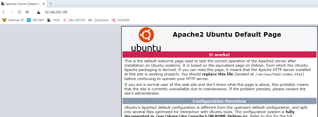Image resolution: width=318 pixels, height=117 pixels.
Task: Click the not-secure warning triangle icon
Action: coord(39,12)
